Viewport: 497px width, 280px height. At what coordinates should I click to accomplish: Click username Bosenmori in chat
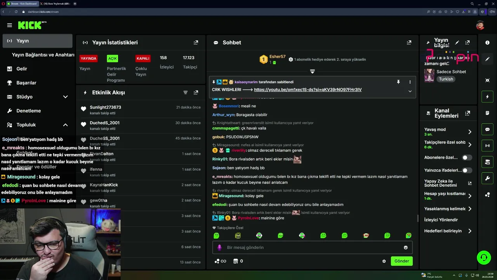[x=229, y=106]
